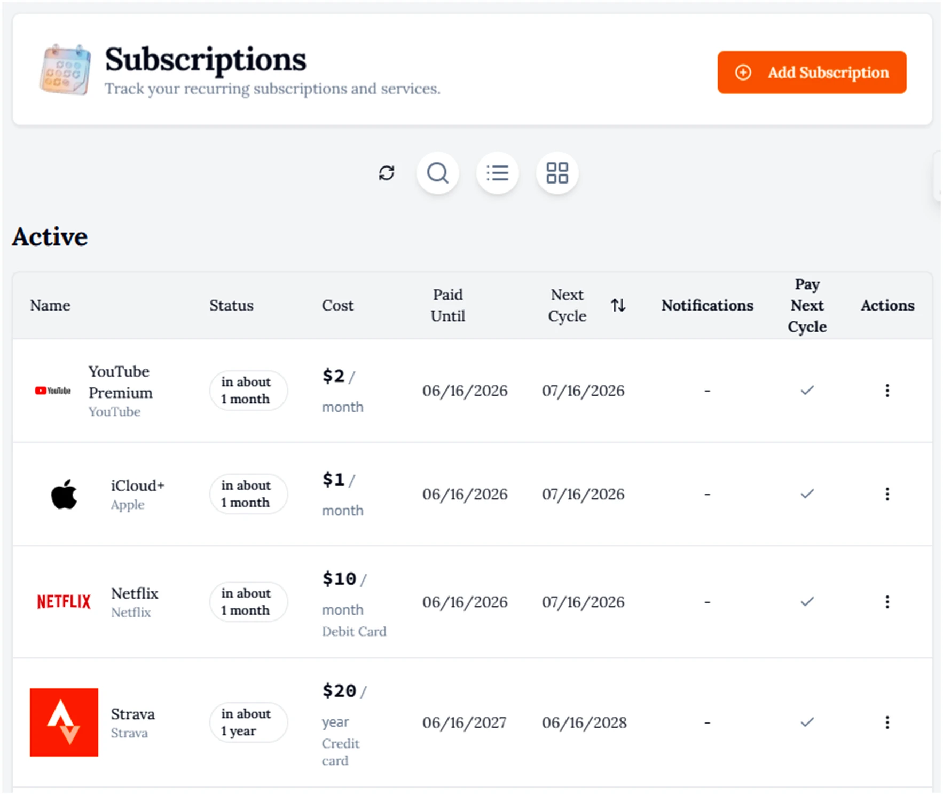Click the Subscriptions calendar header icon
The height and width of the screenshot is (795, 943).
coord(65,70)
